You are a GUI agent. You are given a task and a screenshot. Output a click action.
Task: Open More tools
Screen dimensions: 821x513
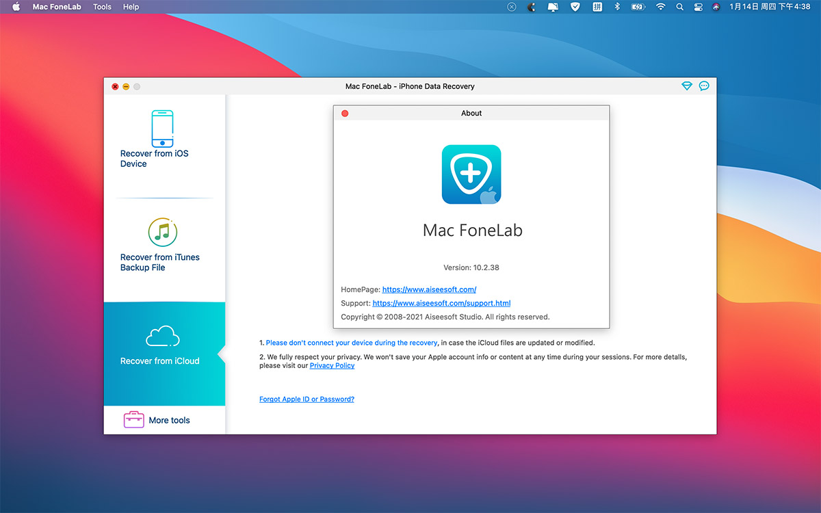coord(164,420)
